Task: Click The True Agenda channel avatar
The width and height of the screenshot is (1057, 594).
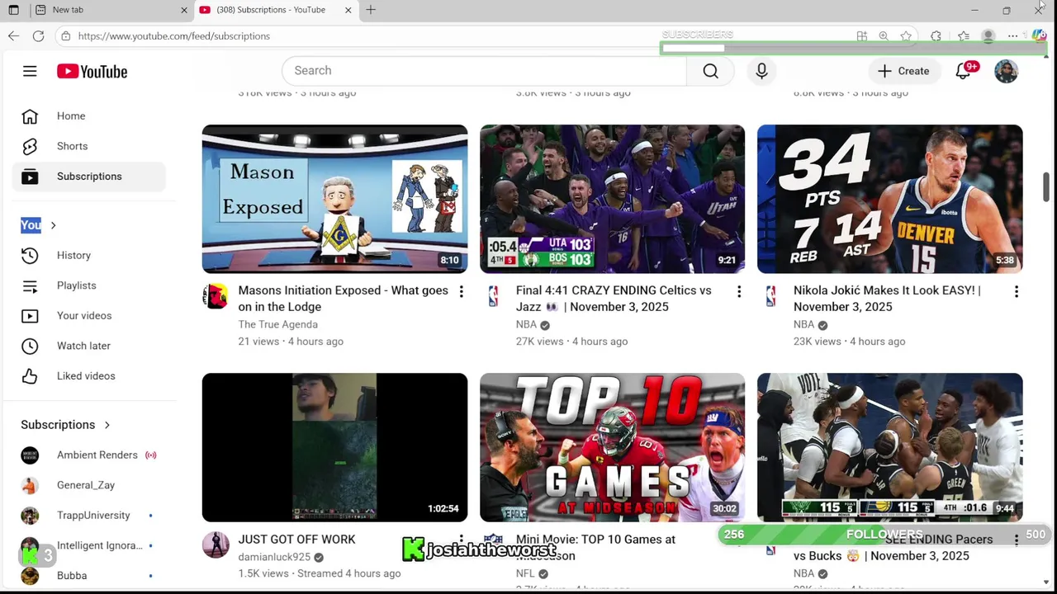Action: (216, 296)
